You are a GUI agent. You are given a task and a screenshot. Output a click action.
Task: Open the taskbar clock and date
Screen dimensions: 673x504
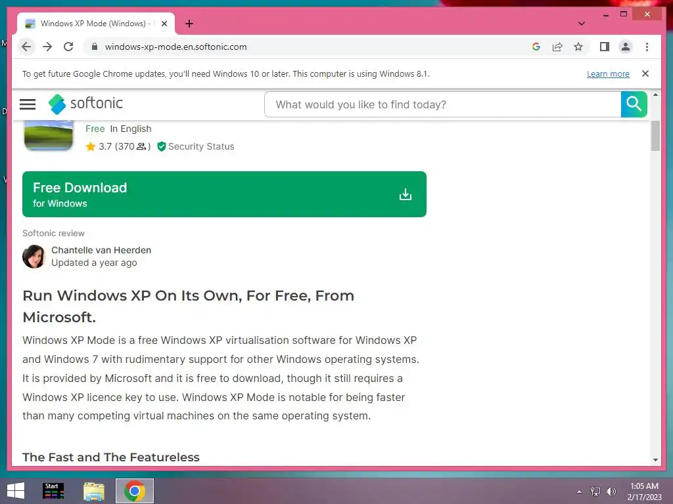click(x=644, y=492)
